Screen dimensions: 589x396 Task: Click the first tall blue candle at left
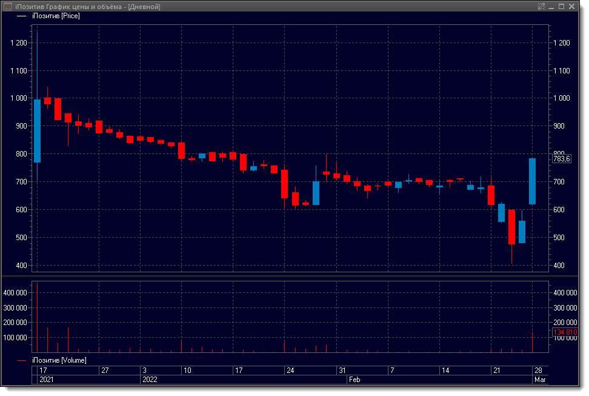coord(37,131)
